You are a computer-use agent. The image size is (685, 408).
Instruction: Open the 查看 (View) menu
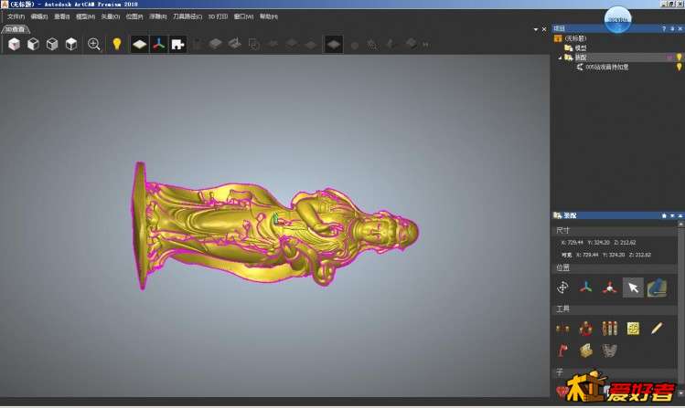[x=61, y=16]
